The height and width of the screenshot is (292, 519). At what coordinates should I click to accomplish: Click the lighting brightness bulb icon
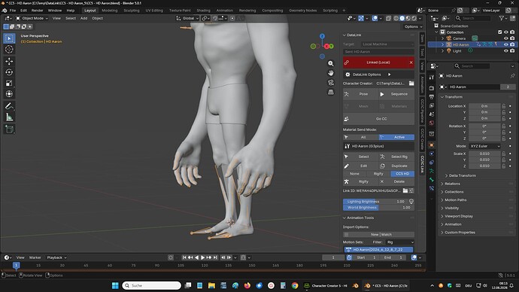(411, 201)
